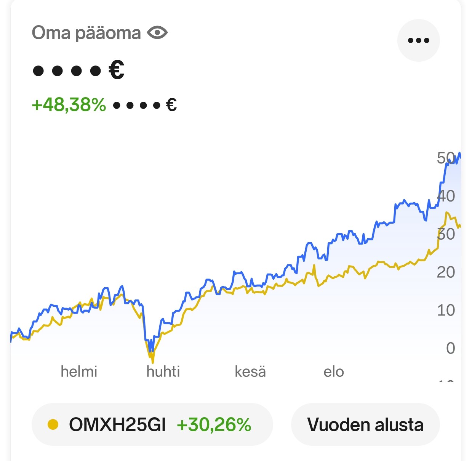Viewport: 472px width, 461px height.
Task: Tap the Oma pääoma heading
Action: click(x=86, y=33)
